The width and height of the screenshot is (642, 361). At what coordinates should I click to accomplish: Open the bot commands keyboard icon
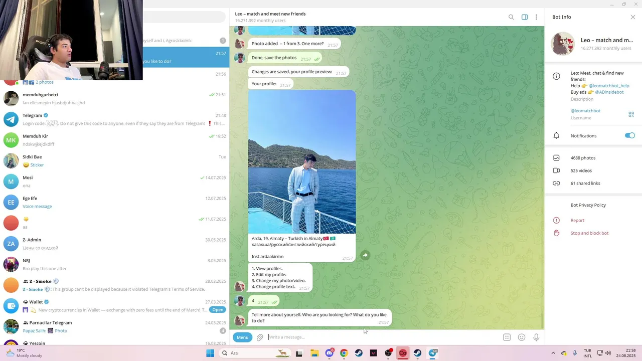507,337
